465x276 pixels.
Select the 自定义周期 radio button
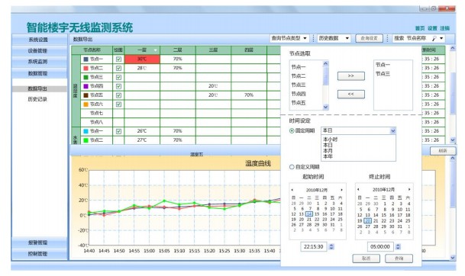[x=292, y=167]
